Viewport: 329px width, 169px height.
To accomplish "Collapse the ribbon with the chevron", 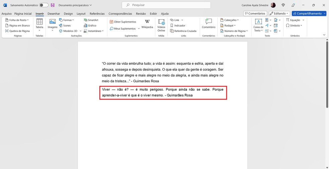I will (x=324, y=35).
